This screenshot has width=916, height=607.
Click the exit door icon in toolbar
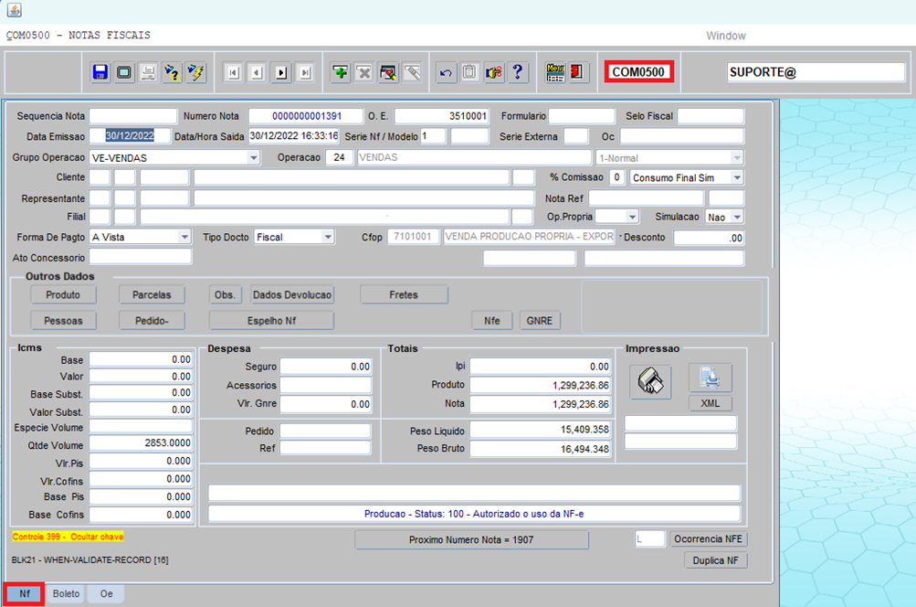(578, 72)
